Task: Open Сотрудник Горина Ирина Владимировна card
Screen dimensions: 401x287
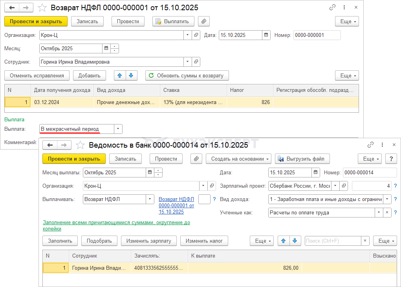Action: 196,62
